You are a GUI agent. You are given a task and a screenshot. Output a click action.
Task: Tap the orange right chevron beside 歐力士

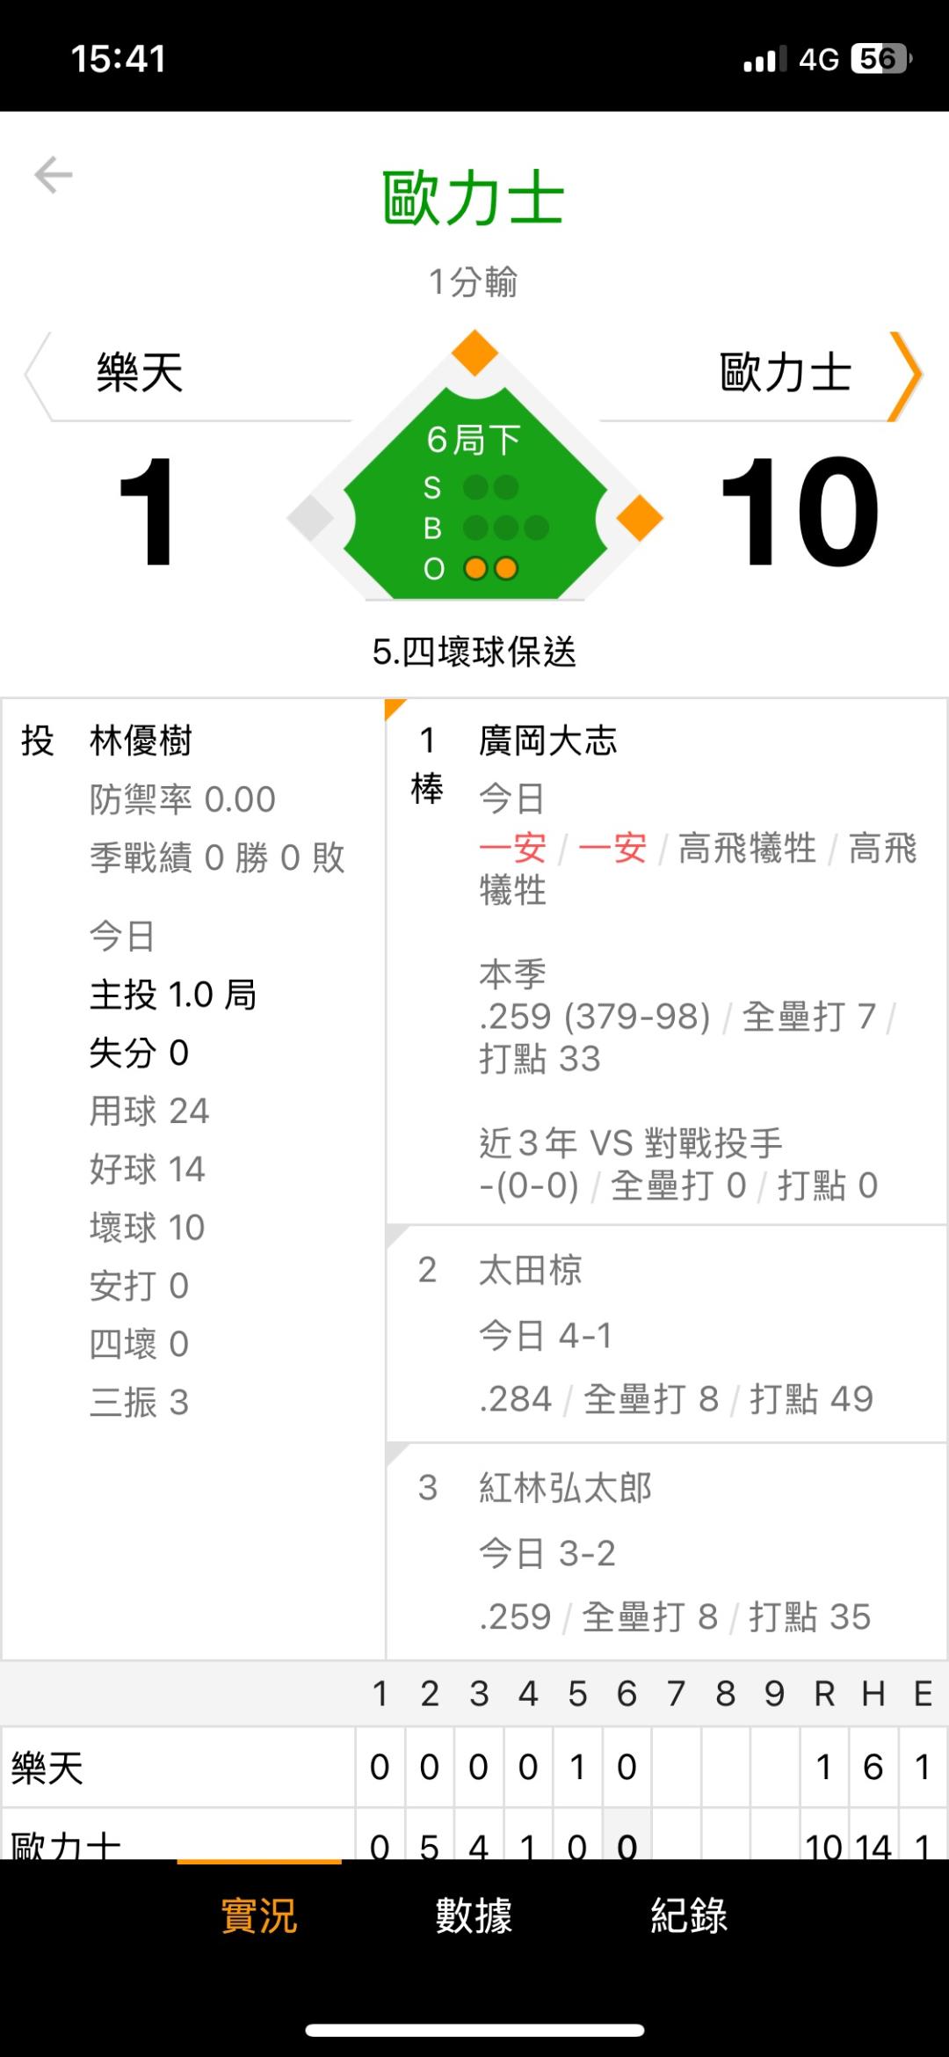tap(905, 376)
